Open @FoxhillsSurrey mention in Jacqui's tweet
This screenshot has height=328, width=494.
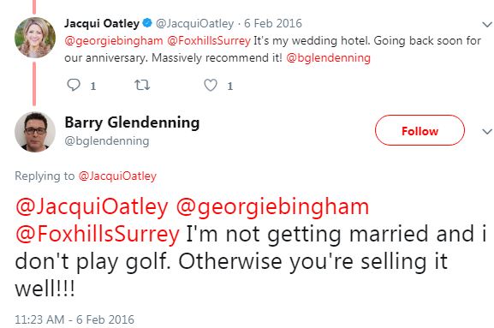[209, 41]
